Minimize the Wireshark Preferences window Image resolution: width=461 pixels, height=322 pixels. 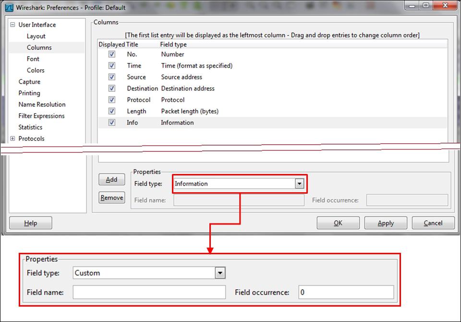412,6
